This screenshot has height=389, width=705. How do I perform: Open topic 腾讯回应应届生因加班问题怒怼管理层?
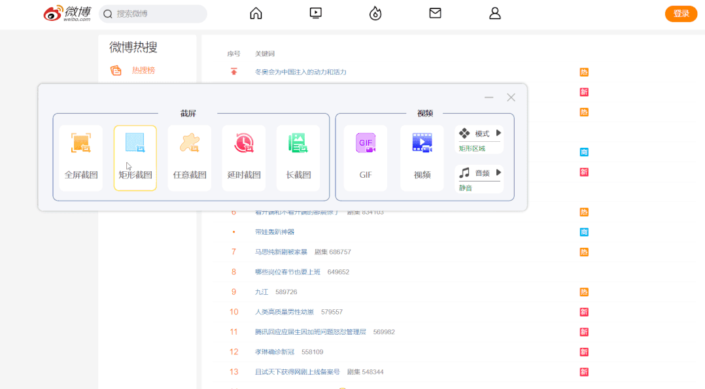click(310, 332)
